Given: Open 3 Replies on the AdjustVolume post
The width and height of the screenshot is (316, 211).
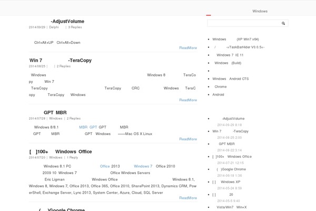Looking at the screenshot, I should tap(75, 27).
